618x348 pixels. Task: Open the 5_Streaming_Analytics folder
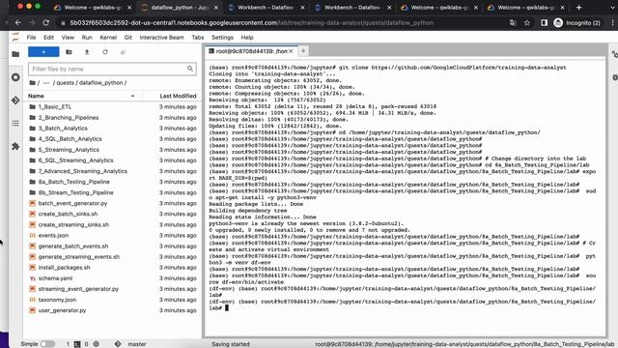click(69, 150)
